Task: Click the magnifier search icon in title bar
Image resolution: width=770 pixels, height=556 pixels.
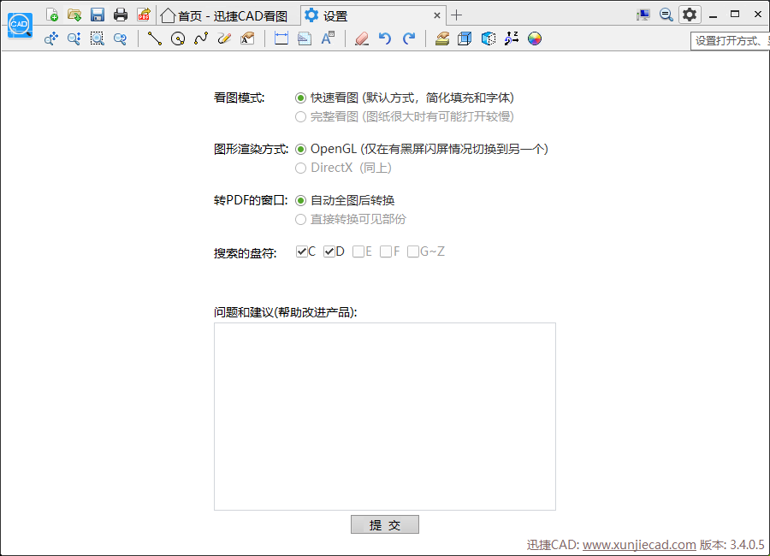Action: point(666,15)
